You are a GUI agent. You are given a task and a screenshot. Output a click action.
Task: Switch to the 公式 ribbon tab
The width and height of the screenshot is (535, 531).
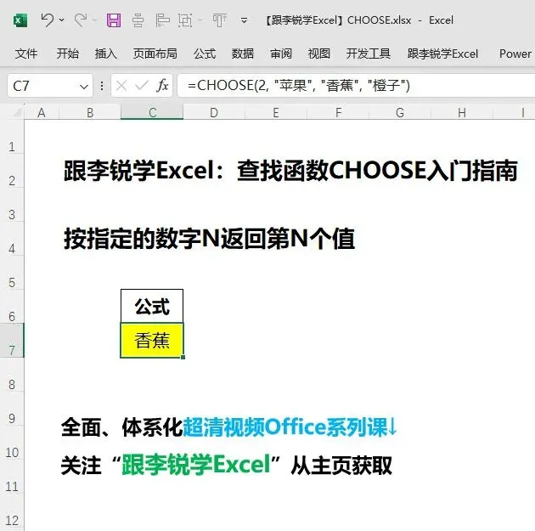click(x=205, y=54)
